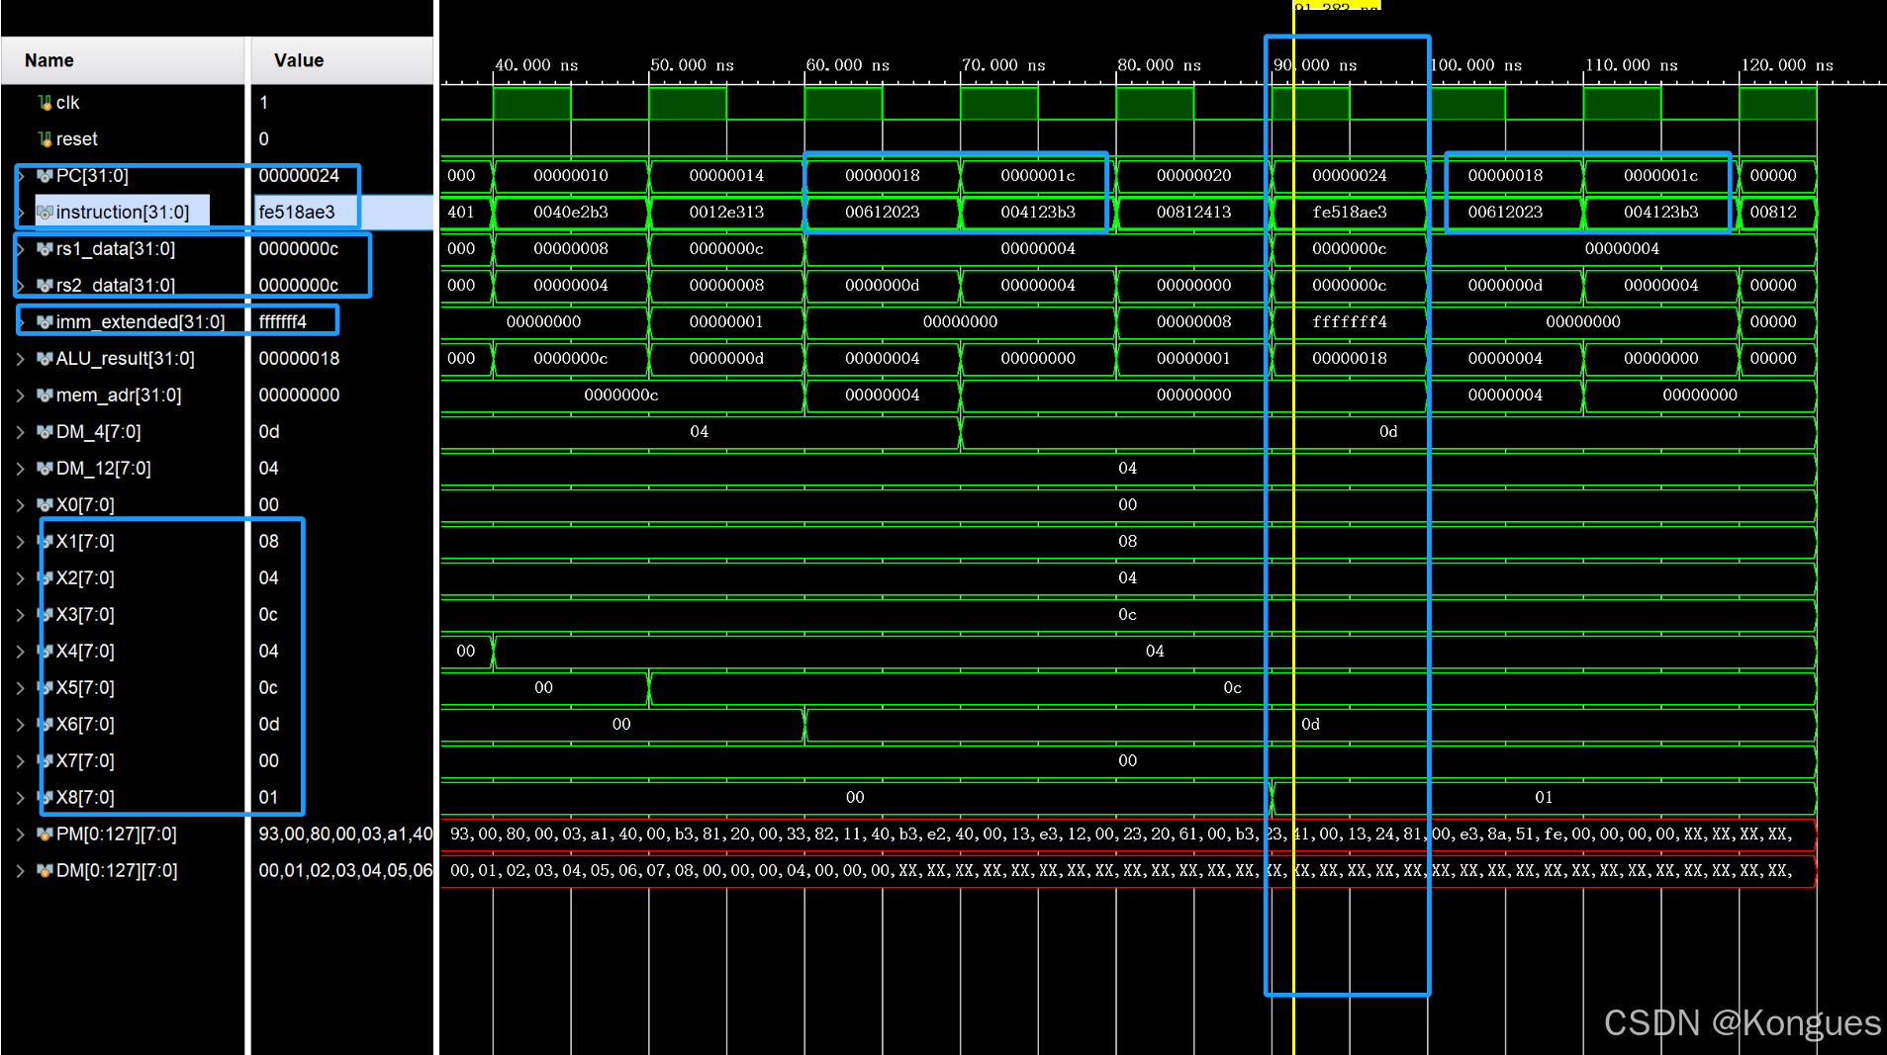
Task: Click the yellow cursor time flag
Action: (1336, 5)
